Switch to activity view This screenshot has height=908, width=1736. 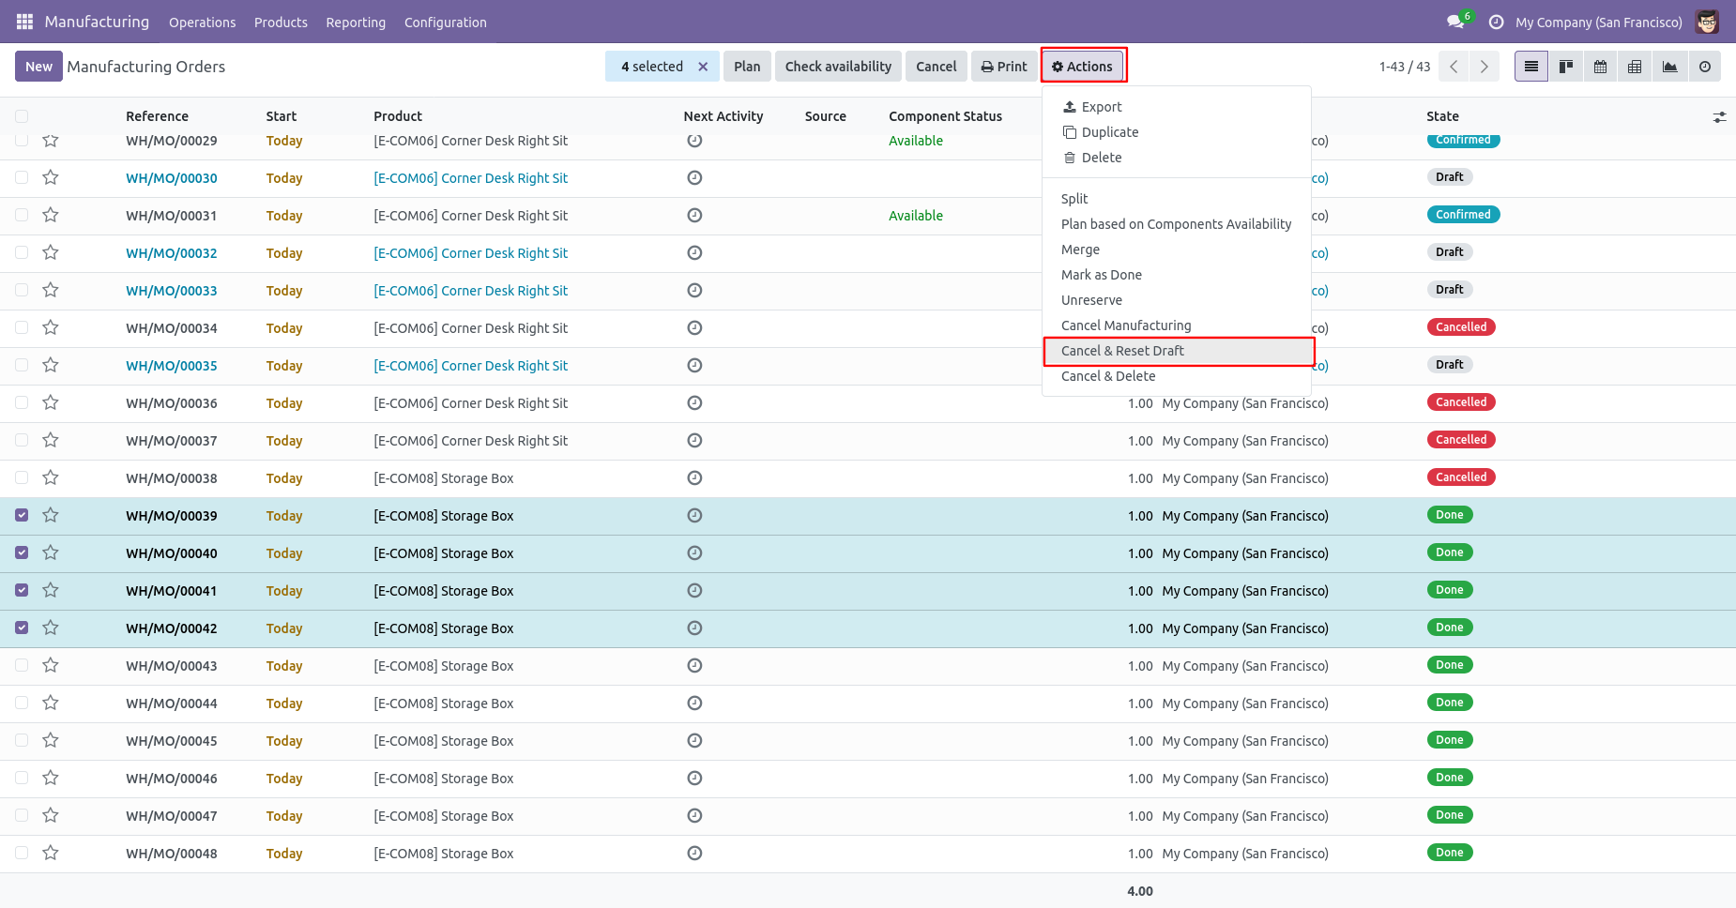click(x=1704, y=67)
